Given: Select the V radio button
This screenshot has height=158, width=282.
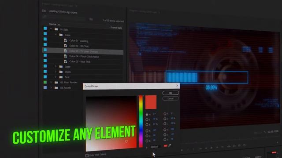Looking at the screenshot, I should coord(165,140).
